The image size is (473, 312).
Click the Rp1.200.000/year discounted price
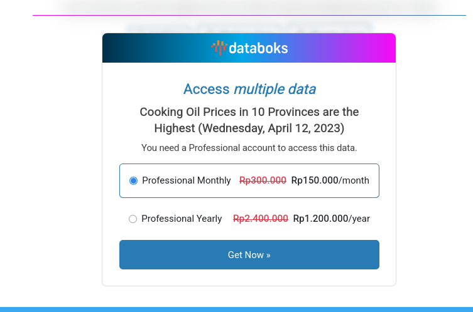click(x=331, y=219)
